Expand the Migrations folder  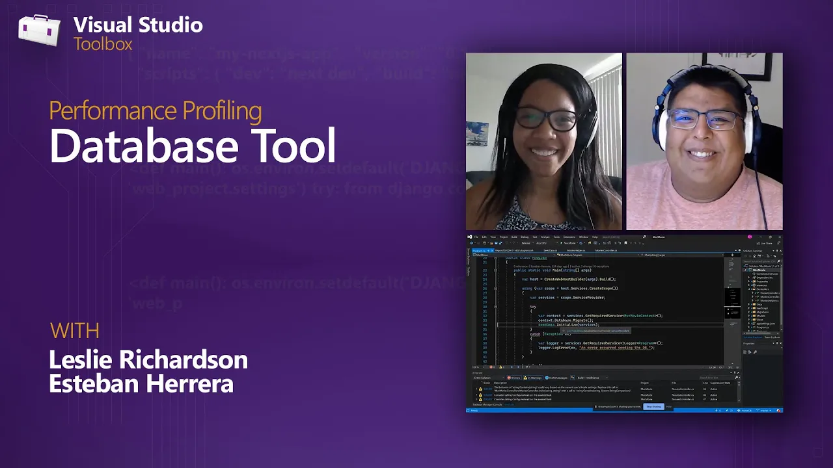(749, 312)
